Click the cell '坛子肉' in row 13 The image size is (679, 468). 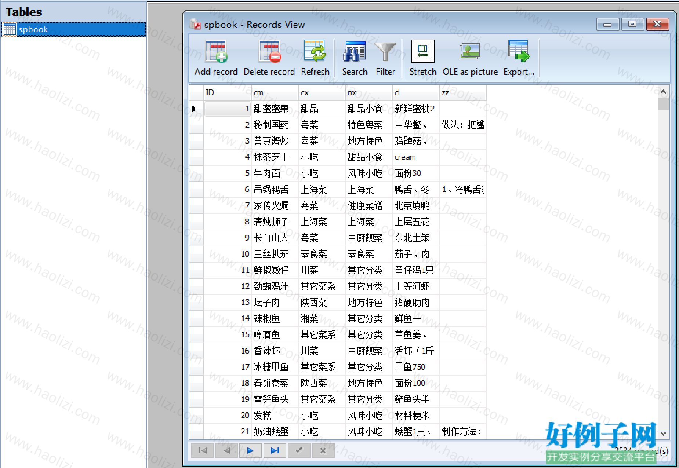(x=275, y=303)
